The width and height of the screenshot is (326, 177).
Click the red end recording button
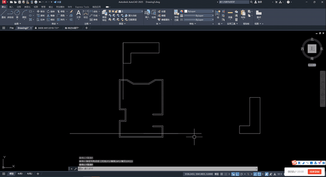coord(314,172)
